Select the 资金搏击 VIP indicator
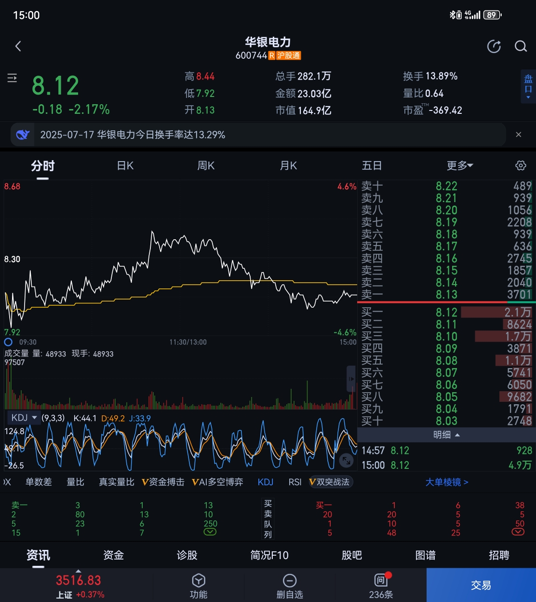Screen dimensions: 536x602 point(163,482)
